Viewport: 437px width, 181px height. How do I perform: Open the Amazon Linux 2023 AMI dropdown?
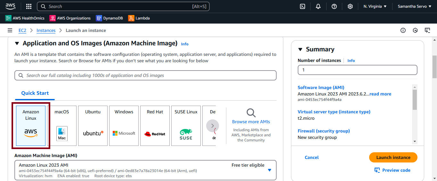(145, 170)
